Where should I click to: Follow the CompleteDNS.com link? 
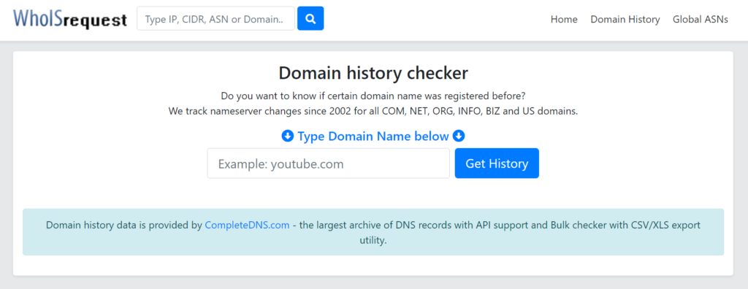tap(247, 225)
